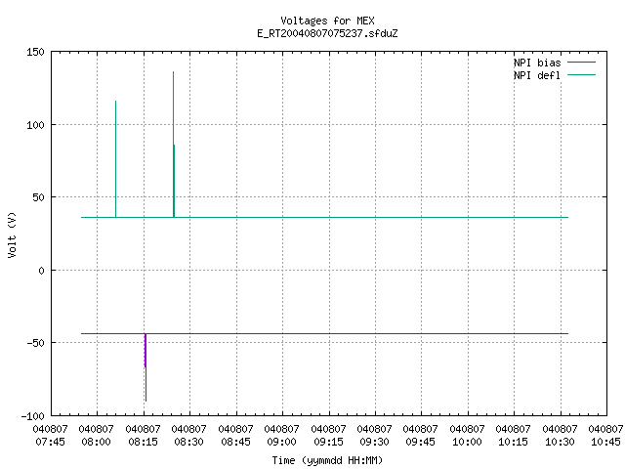Click the x-axis time label 09:30
Viewport: 625px width, 469px height.
(374, 442)
